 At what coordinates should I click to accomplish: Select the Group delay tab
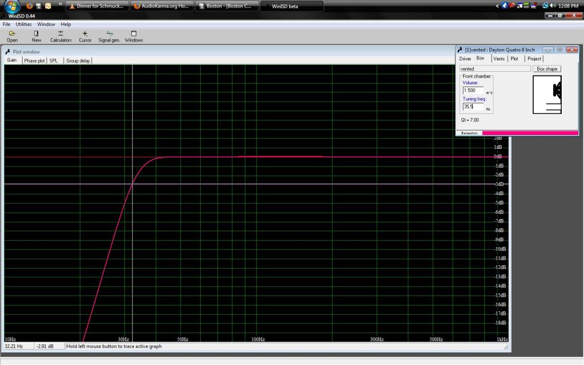point(78,60)
